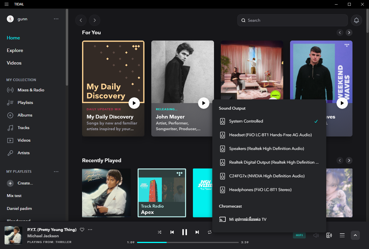Select Speakers Realtek High Definition Audio
This screenshot has width=369, height=249.
[269, 149]
